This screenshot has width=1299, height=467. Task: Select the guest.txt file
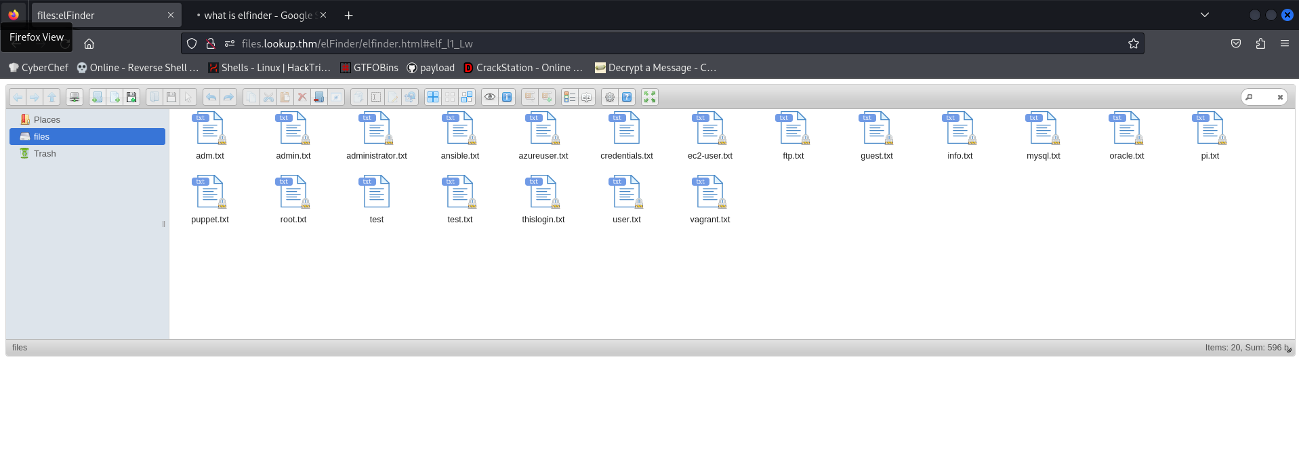click(877, 136)
